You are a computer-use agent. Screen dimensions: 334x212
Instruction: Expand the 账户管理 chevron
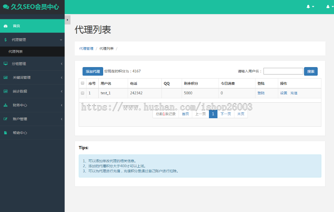[62, 119]
